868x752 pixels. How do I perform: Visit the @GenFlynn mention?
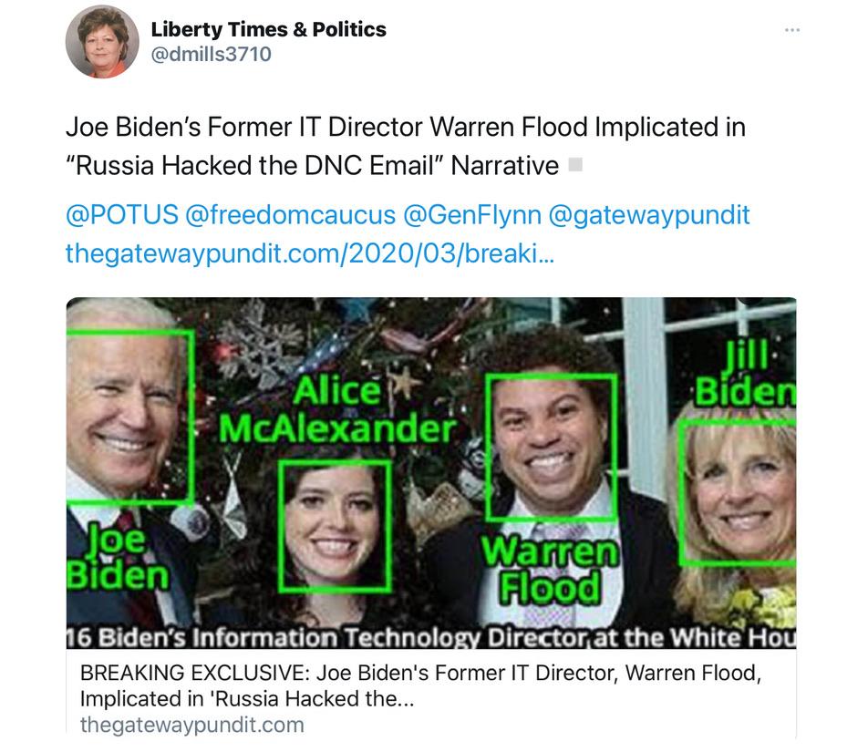pos(472,215)
